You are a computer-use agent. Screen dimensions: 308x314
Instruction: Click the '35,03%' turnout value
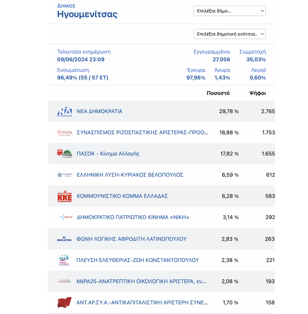point(256,59)
